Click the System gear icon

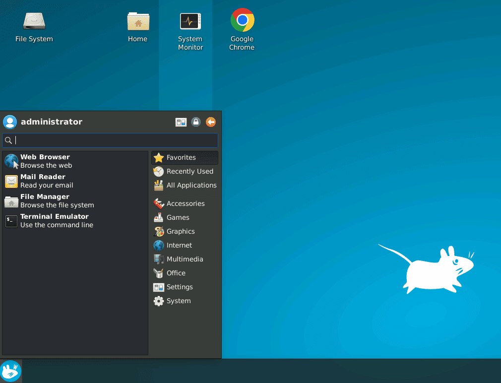pos(158,301)
